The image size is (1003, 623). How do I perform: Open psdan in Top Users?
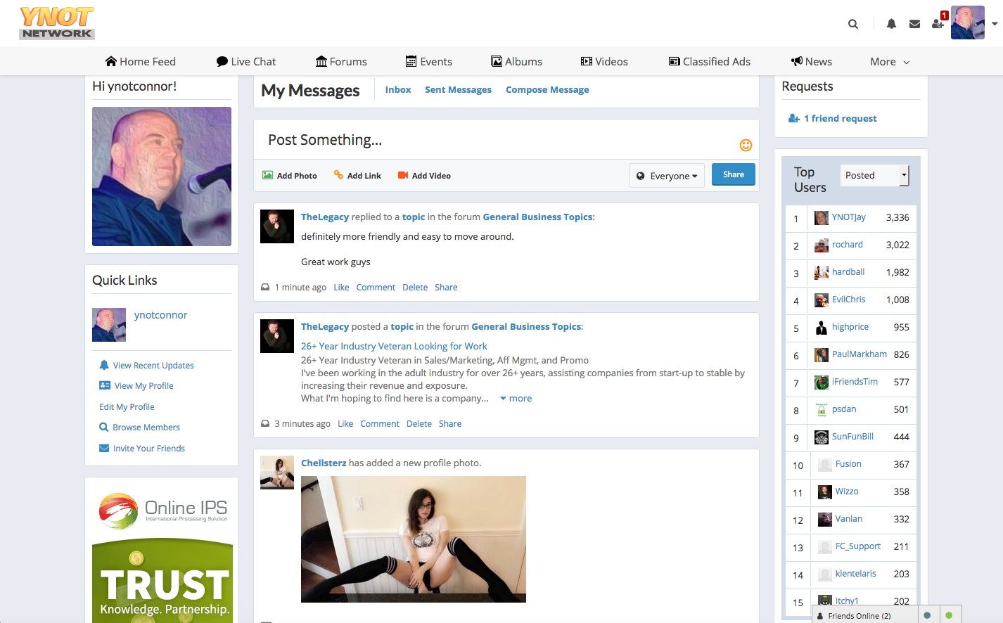click(x=844, y=409)
